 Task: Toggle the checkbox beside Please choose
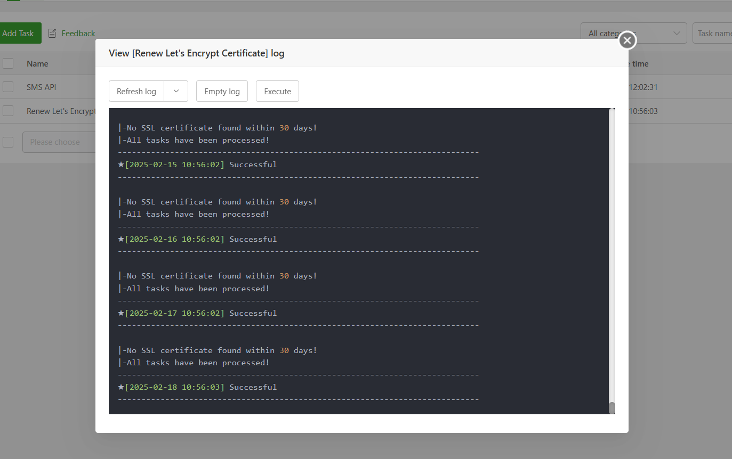coord(8,142)
